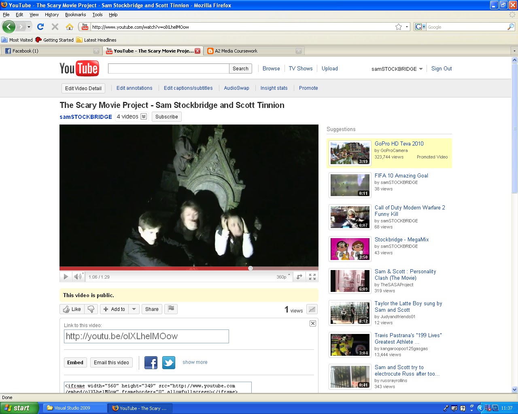Open the History menu
This screenshot has height=414, width=518.
tap(52, 15)
